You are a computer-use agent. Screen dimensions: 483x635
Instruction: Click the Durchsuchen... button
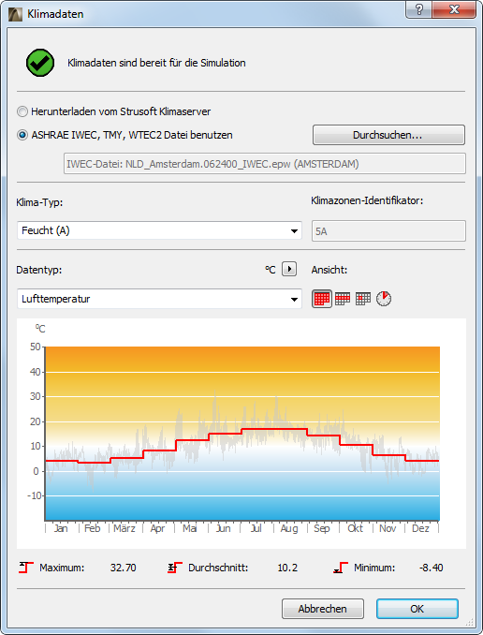[x=388, y=135]
